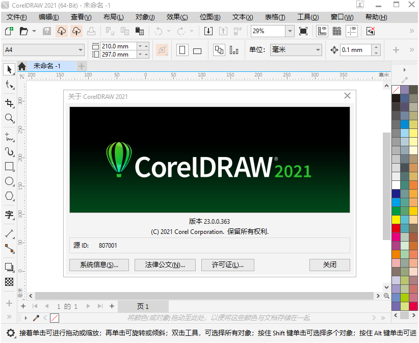The image size is (419, 343).
Task: Select the Artistic Media tool
Action: pos(9,151)
